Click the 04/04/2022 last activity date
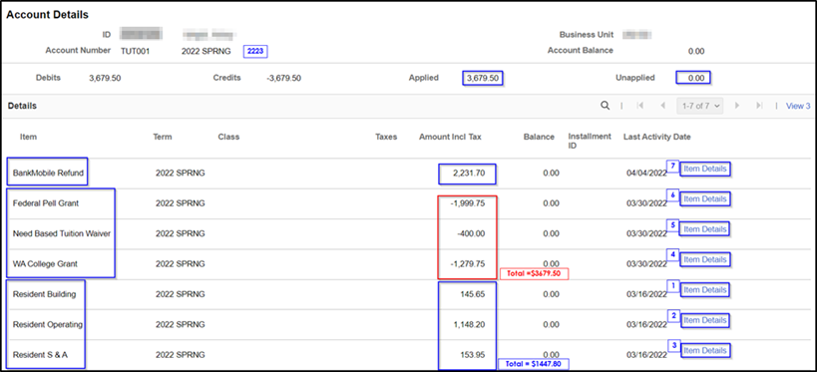The image size is (817, 372). (x=646, y=173)
